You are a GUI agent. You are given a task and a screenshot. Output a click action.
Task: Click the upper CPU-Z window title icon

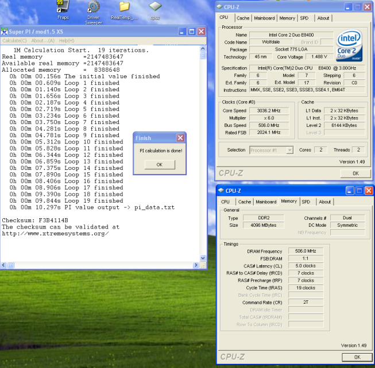(x=219, y=7)
